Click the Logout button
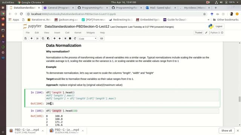241x135 pixels. coord(219,26)
